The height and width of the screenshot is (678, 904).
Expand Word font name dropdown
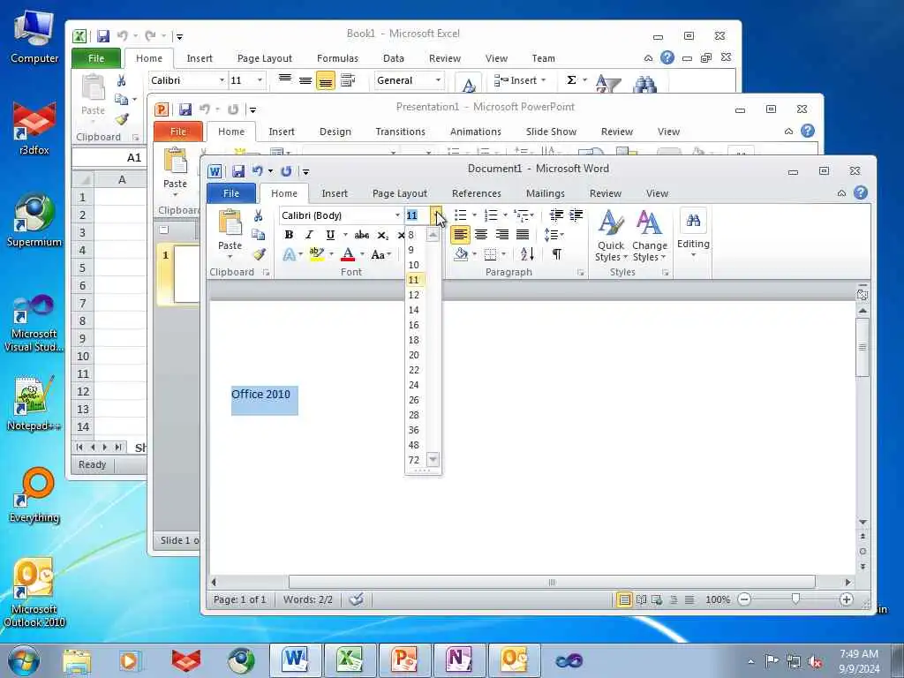tap(397, 215)
